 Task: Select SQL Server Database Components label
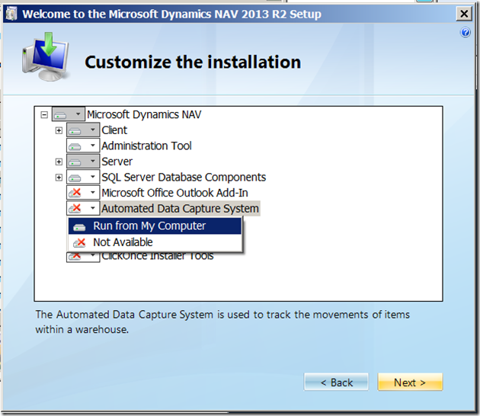[184, 177]
